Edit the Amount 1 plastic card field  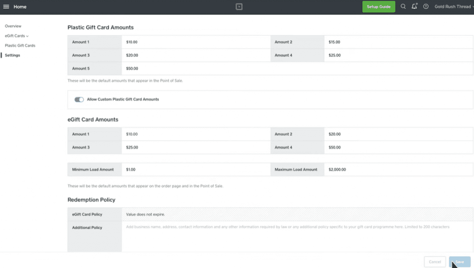click(194, 42)
